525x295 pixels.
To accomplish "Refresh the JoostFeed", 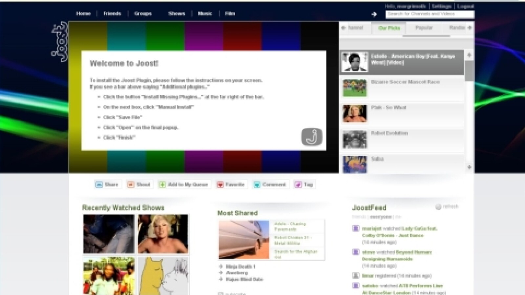I will (447, 206).
